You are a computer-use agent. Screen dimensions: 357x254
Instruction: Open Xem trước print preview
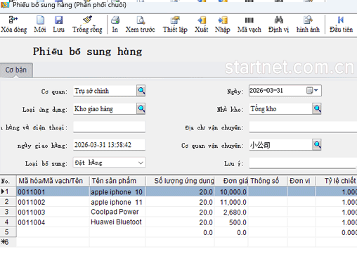pyautogui.click(x=141, y=20)
